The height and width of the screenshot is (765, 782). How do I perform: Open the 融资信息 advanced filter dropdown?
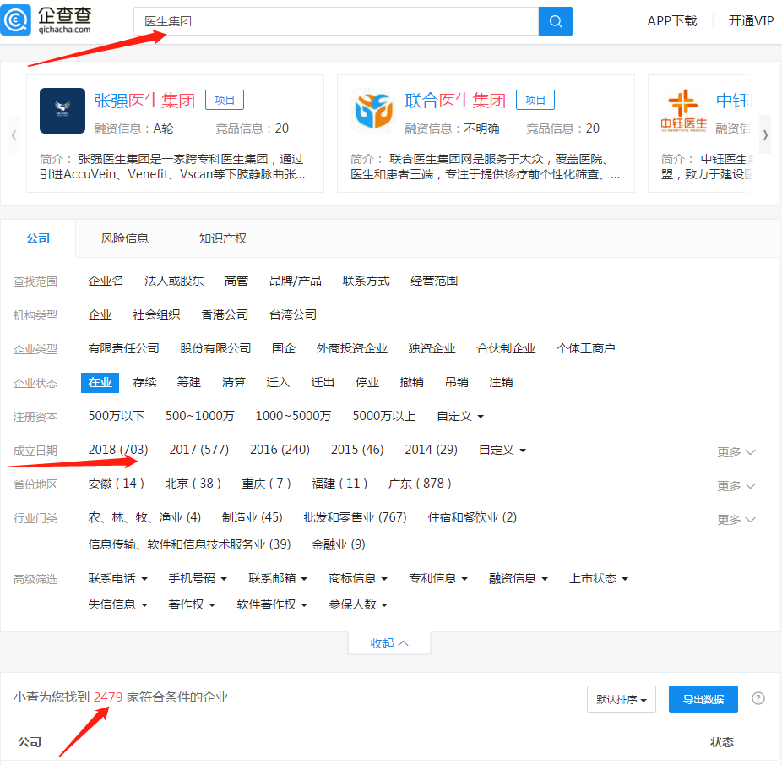click(519, 578)
